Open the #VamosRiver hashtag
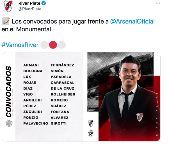Screen dimensions: 169x144 coord(20,45)
